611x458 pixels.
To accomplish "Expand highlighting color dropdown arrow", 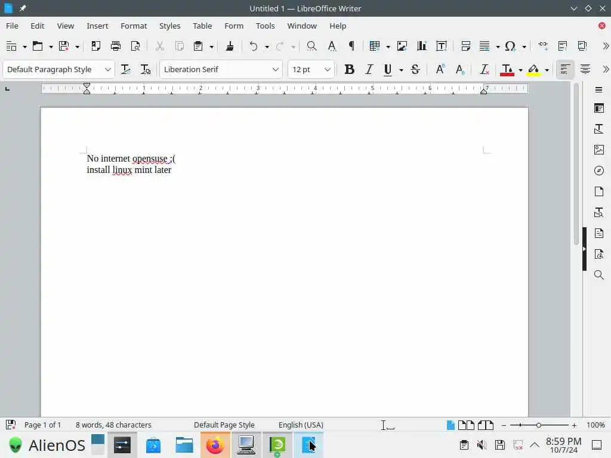I will 547,70.
